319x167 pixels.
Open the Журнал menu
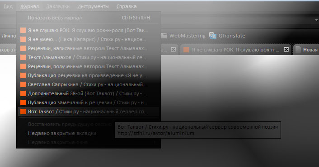point(29,6)
